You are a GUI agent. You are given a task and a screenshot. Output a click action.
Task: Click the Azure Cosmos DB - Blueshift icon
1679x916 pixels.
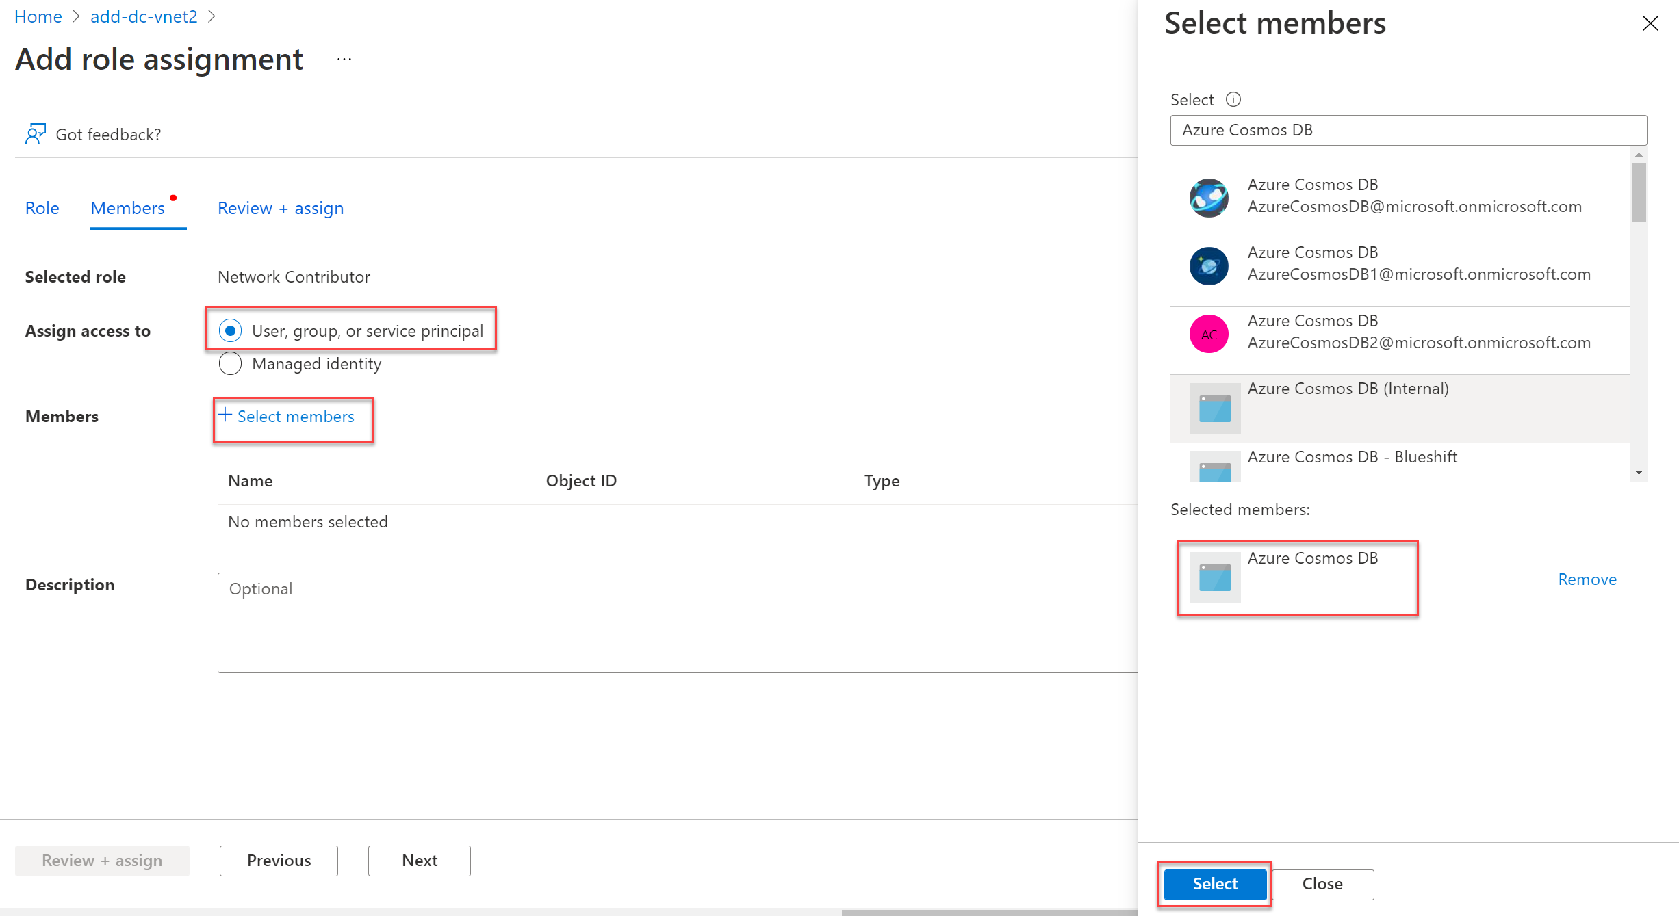[1214, 466]
